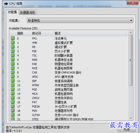The height and width of the screenshot is (133, 140).
Task: Click the PAT feature green icon
Action: 12,102
